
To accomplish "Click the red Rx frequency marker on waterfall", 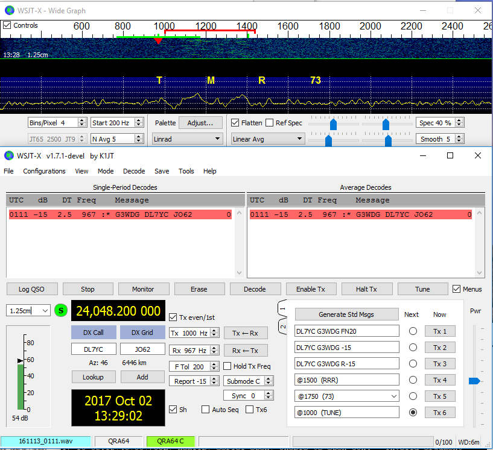I will click(x=158, y=42).
